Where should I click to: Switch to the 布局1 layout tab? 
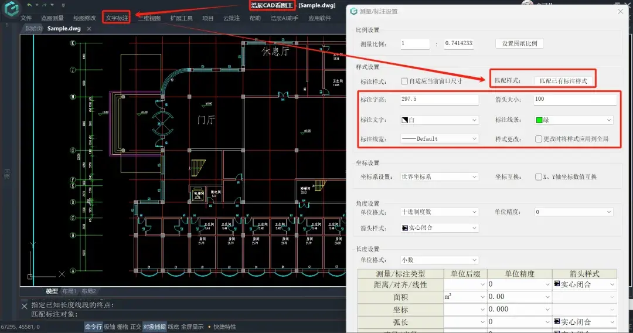coord(69,291)
